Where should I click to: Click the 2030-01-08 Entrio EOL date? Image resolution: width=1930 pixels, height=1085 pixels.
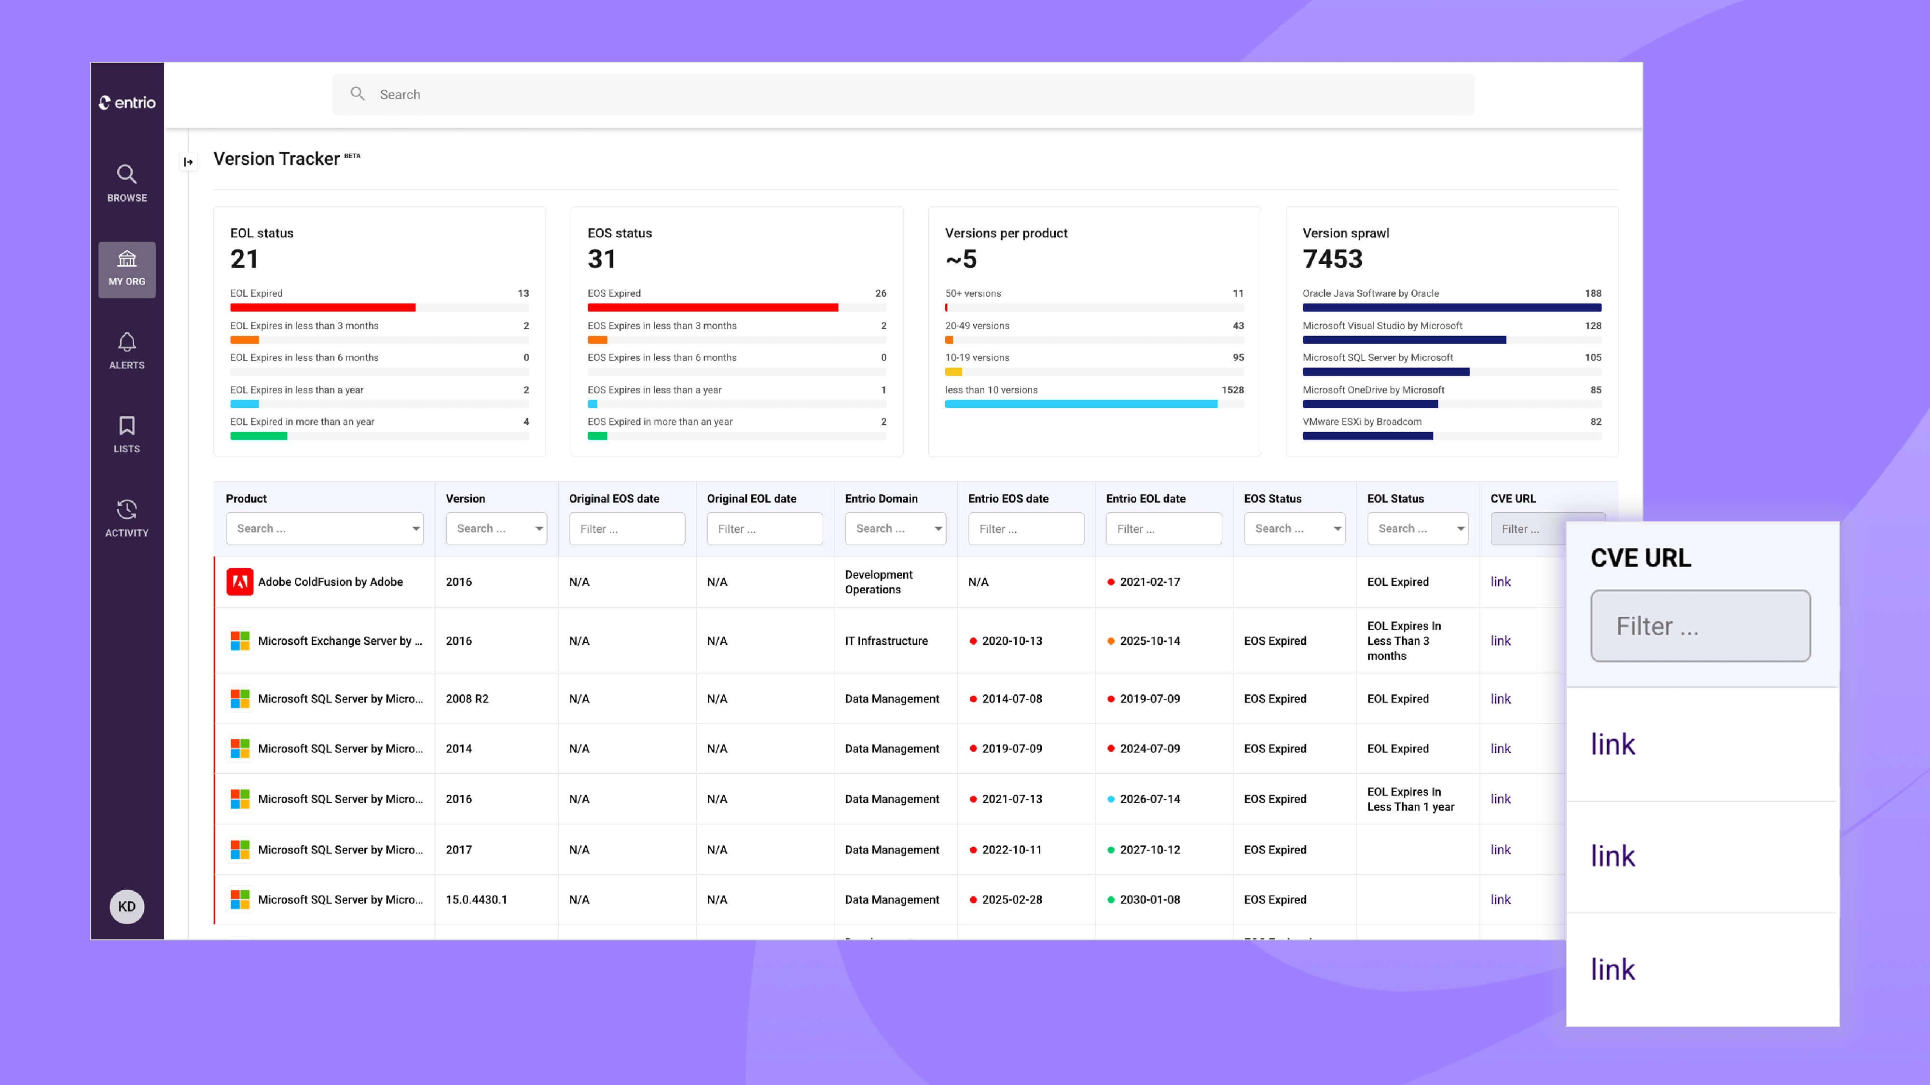click(x=1150, y=899)
